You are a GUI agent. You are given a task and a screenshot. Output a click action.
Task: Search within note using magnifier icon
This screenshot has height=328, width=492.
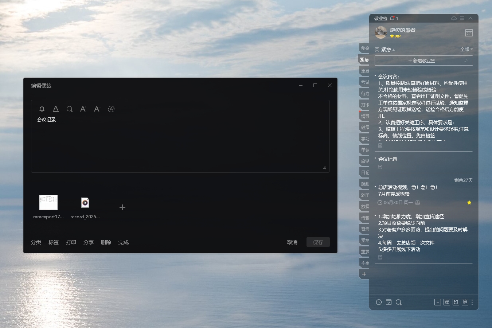pos(70,109)
